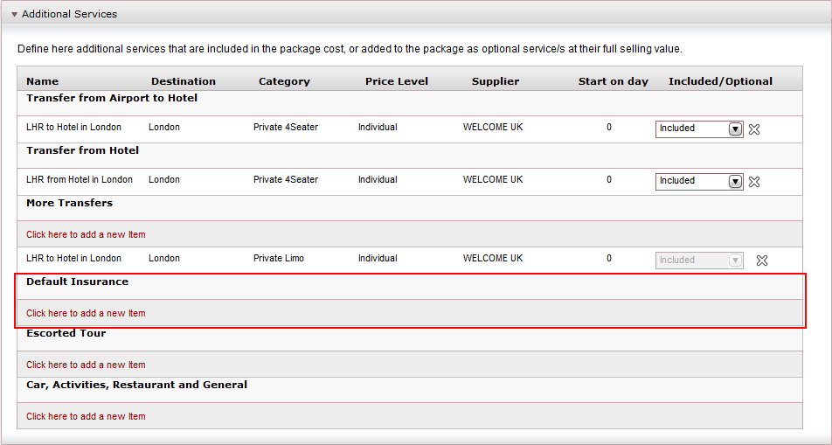The height and width of the screenshot is (445, 832).
Task: Add new item under Car, Activities, Restaurant and General
Action: point(86,416)
